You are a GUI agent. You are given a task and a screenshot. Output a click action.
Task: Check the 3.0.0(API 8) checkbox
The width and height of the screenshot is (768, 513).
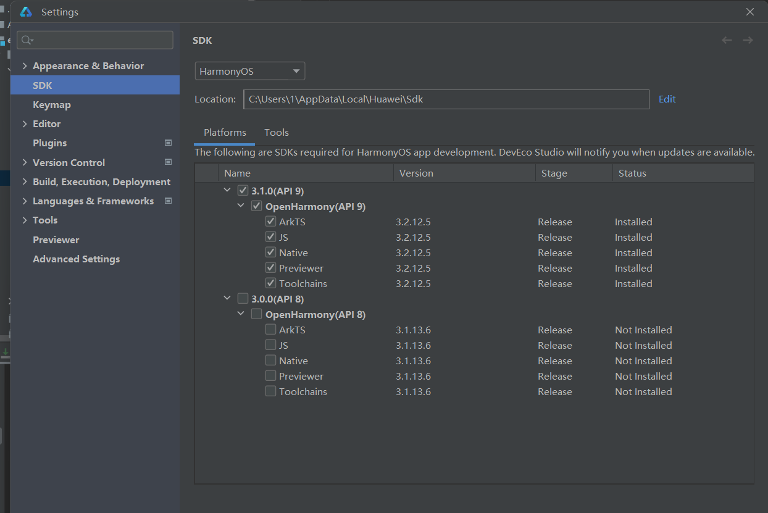pos(243,299)
